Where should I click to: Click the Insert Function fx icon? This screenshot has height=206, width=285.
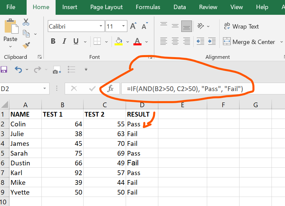coord(110,89)
